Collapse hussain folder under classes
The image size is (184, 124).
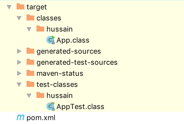point(29,29)
